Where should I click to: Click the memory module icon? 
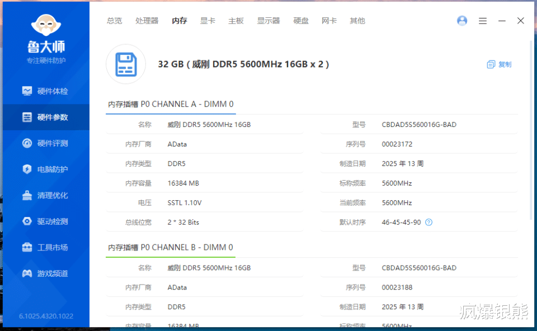(126, 64)
